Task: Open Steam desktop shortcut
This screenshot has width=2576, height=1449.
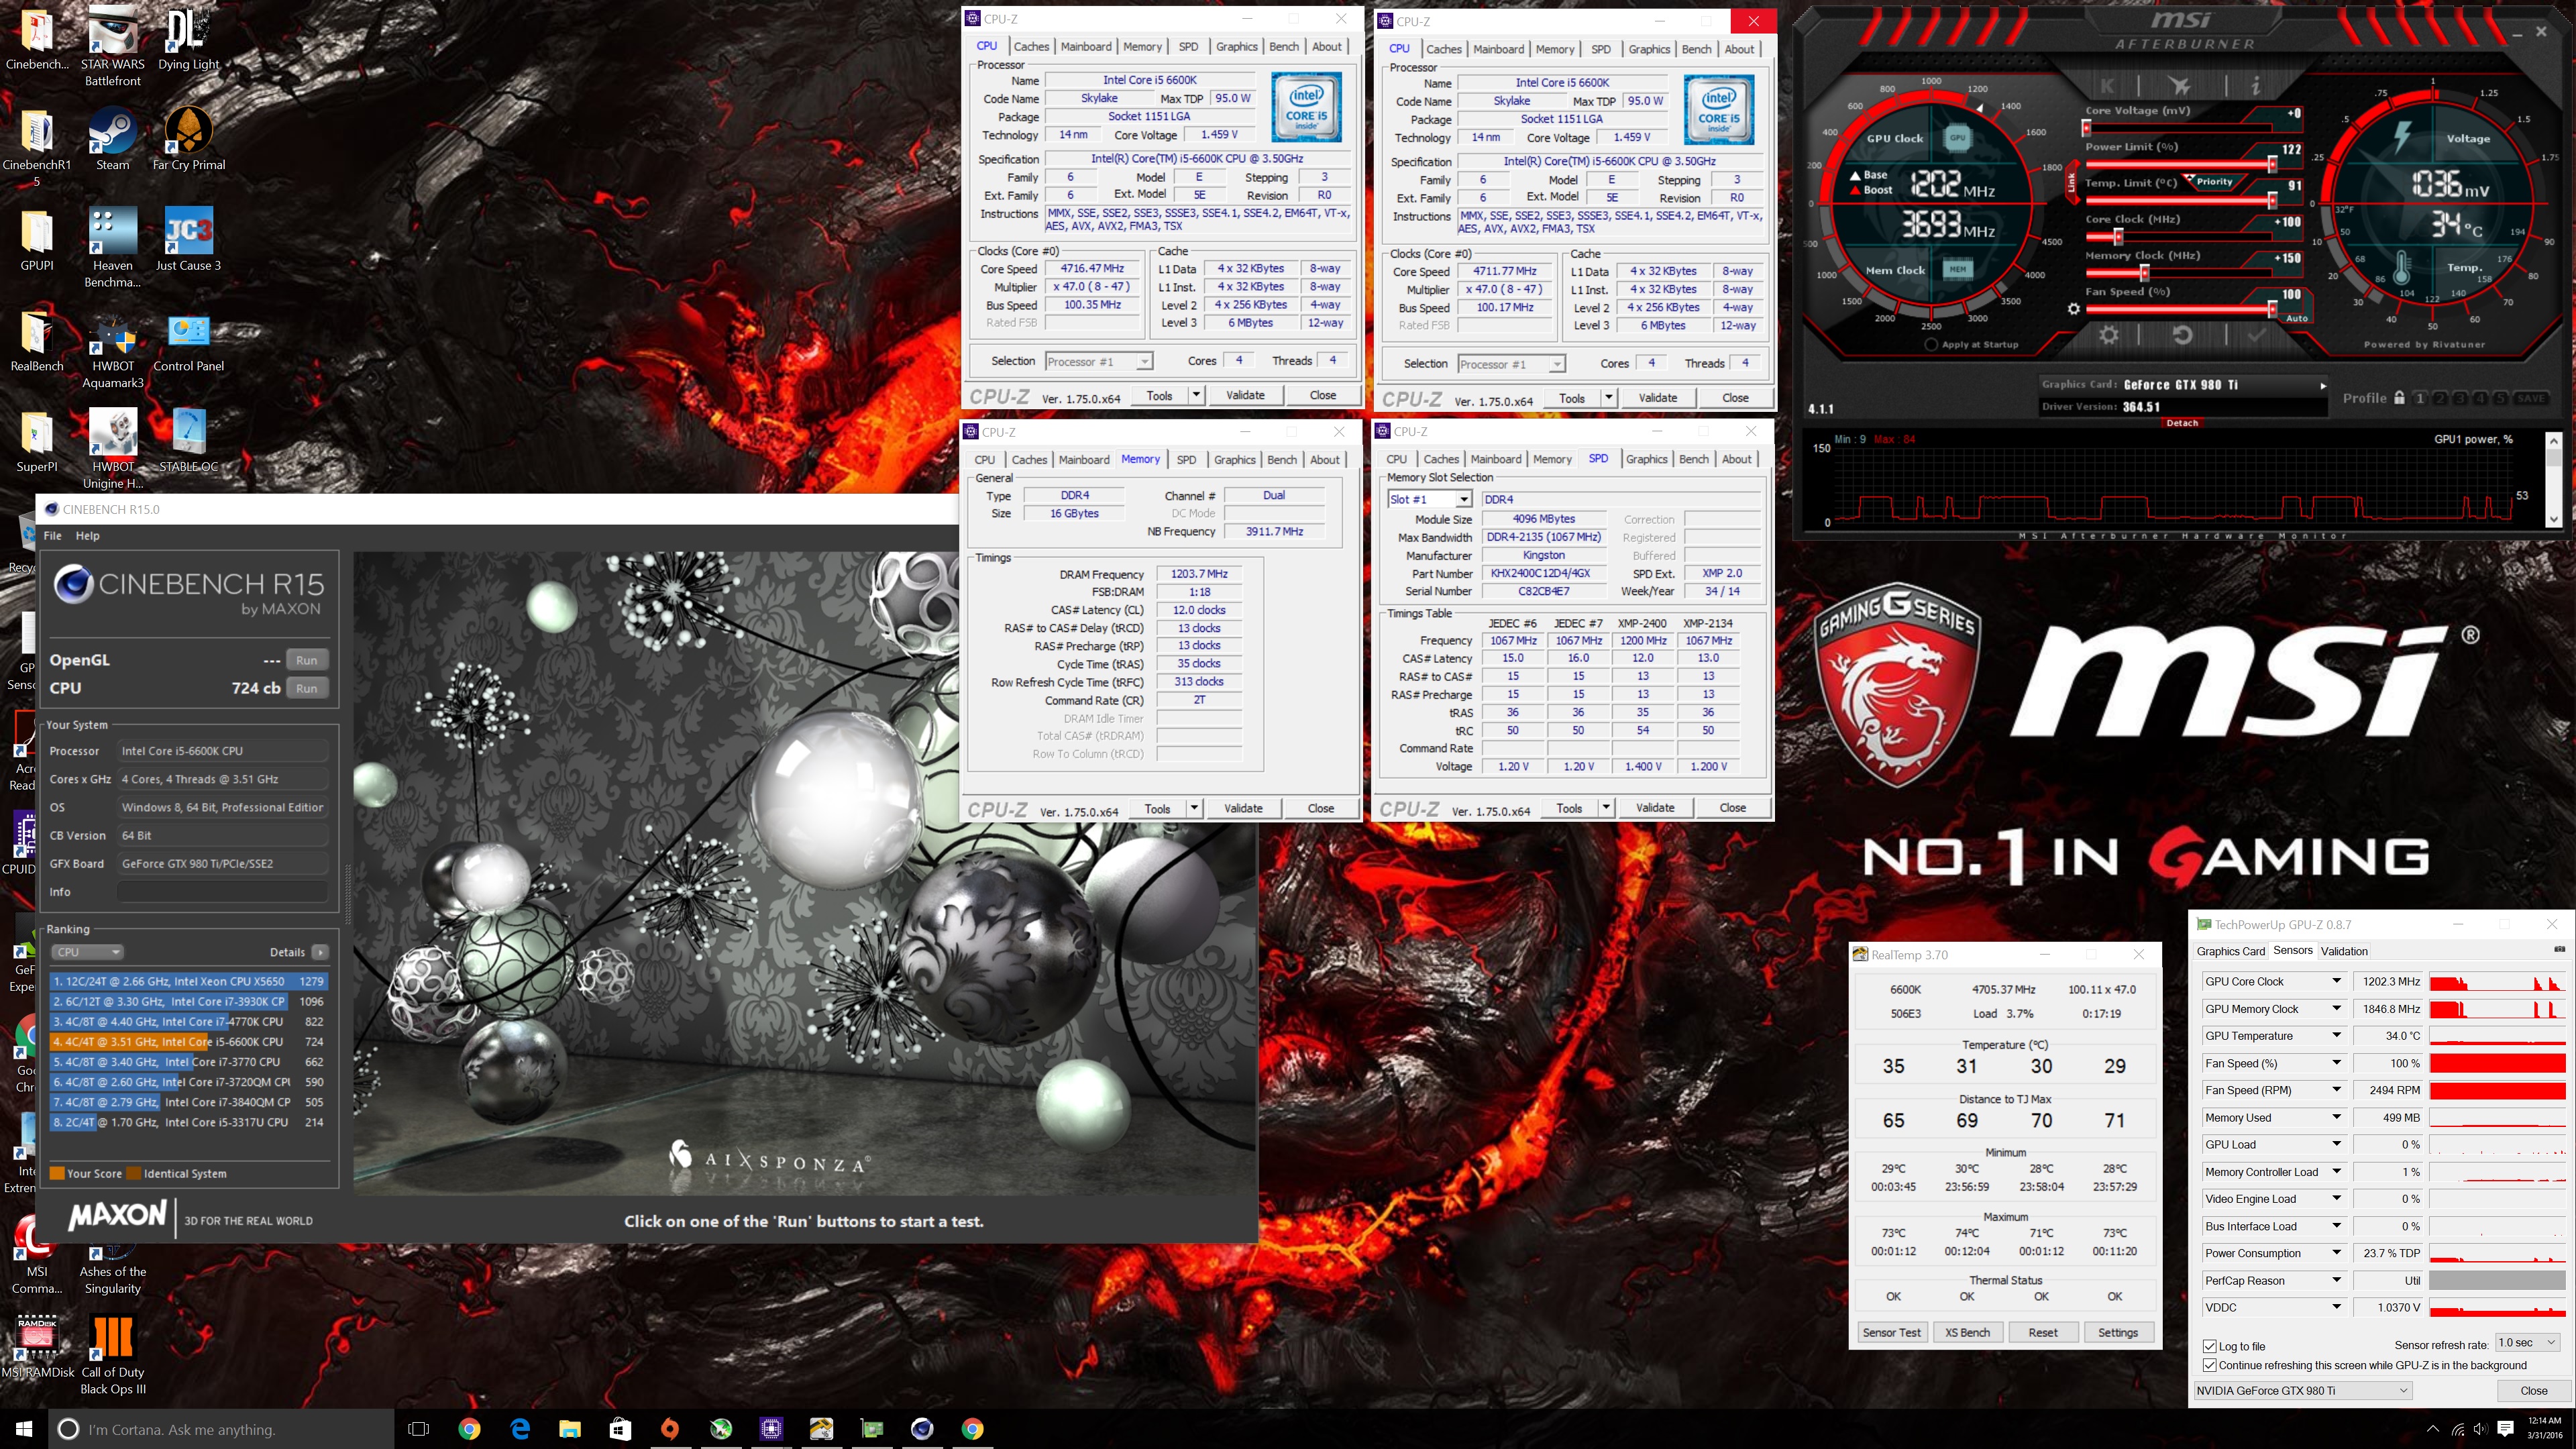Action: click(112, 141)
